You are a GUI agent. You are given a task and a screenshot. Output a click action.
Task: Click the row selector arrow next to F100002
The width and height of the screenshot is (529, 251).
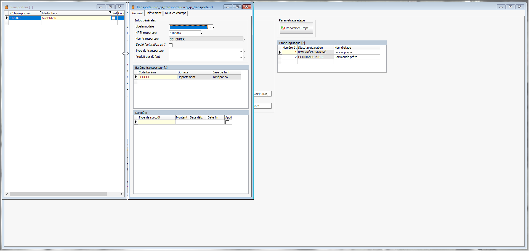point(7,18)
